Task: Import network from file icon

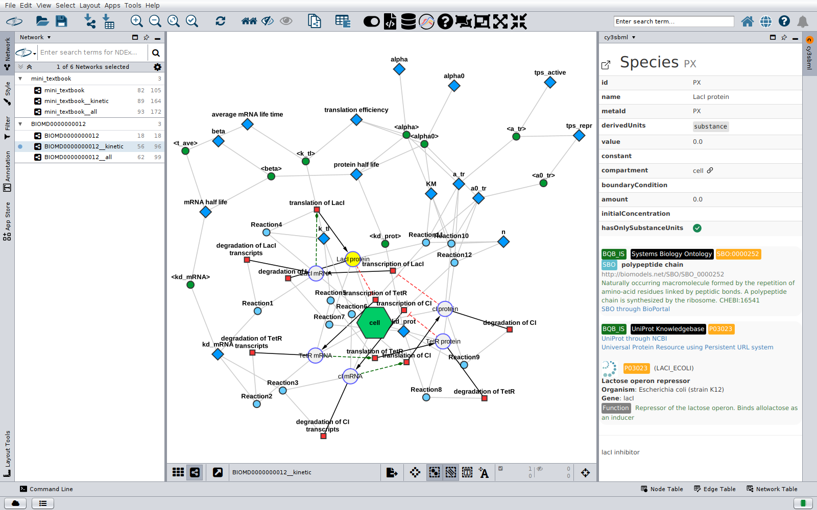Action: coord(90,21)
